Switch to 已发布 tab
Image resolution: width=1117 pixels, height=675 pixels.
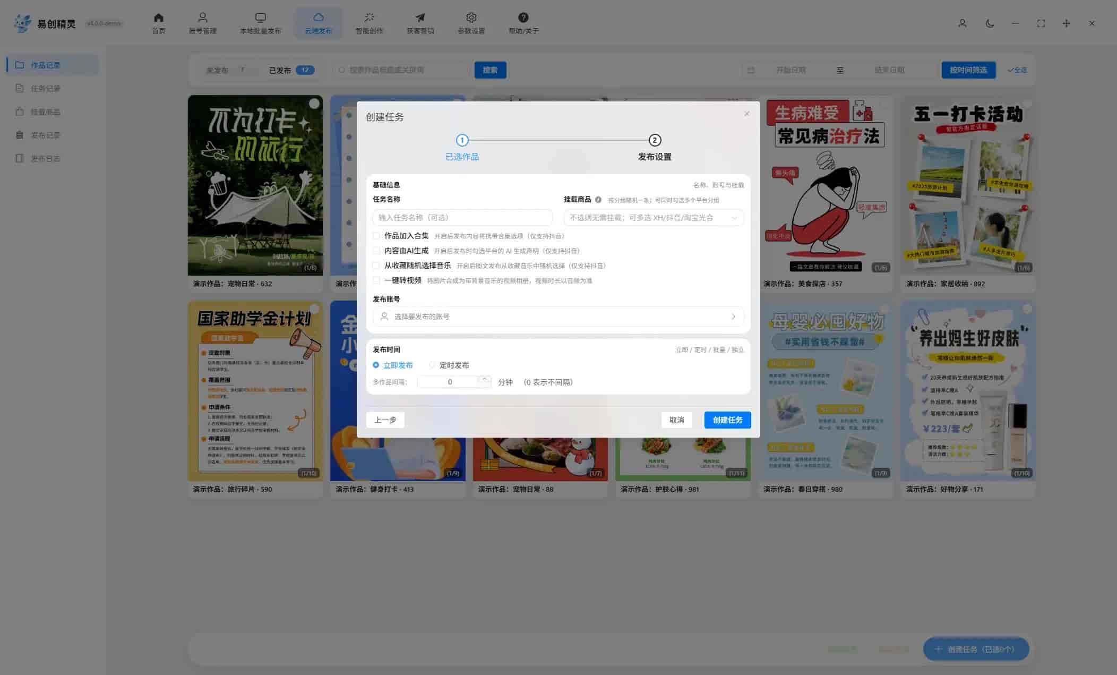(291, 70)
